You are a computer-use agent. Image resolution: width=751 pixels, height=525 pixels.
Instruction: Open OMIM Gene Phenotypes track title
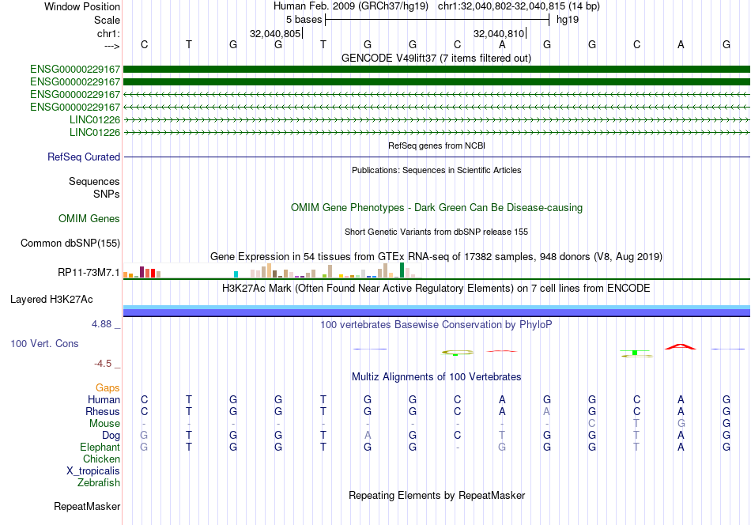(436, 207)
